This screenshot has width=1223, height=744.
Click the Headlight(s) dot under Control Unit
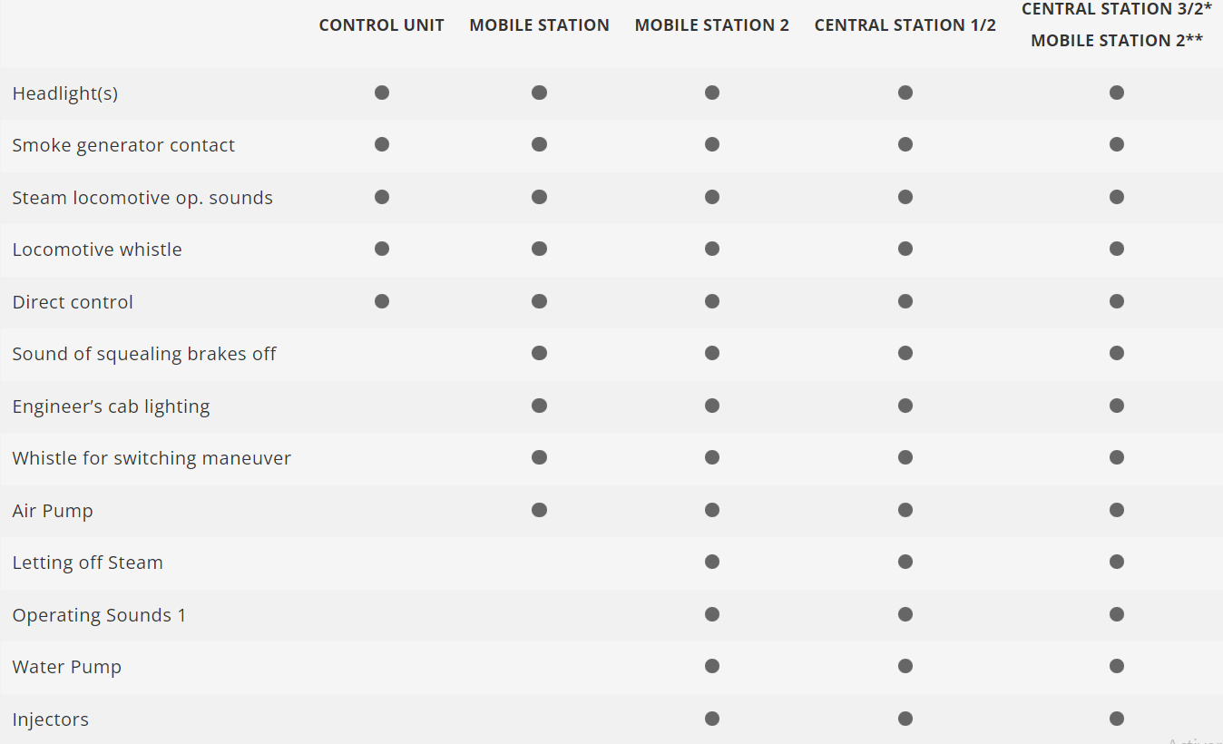[382, 93]
